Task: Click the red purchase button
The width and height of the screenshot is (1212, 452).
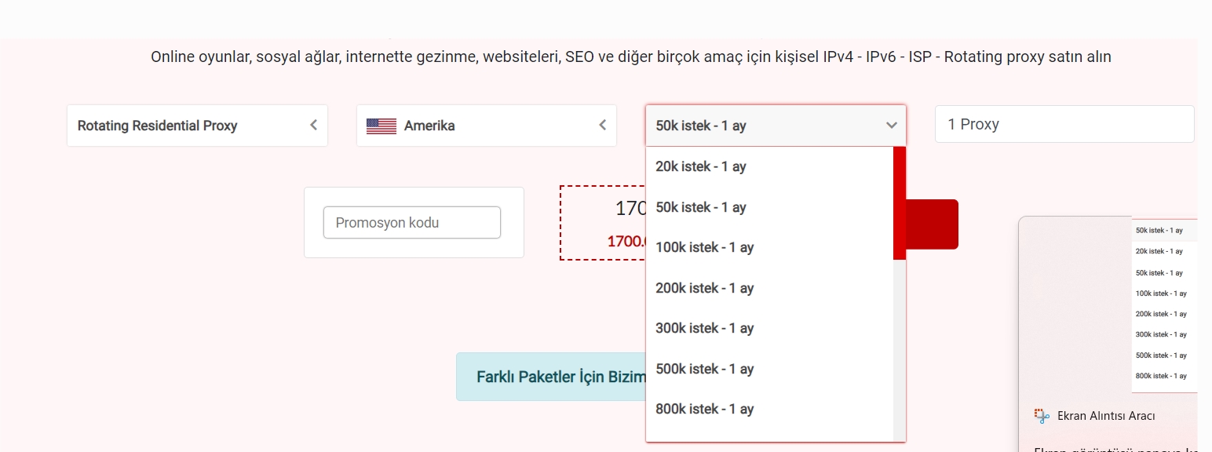Action: click(x=932, y=224)
